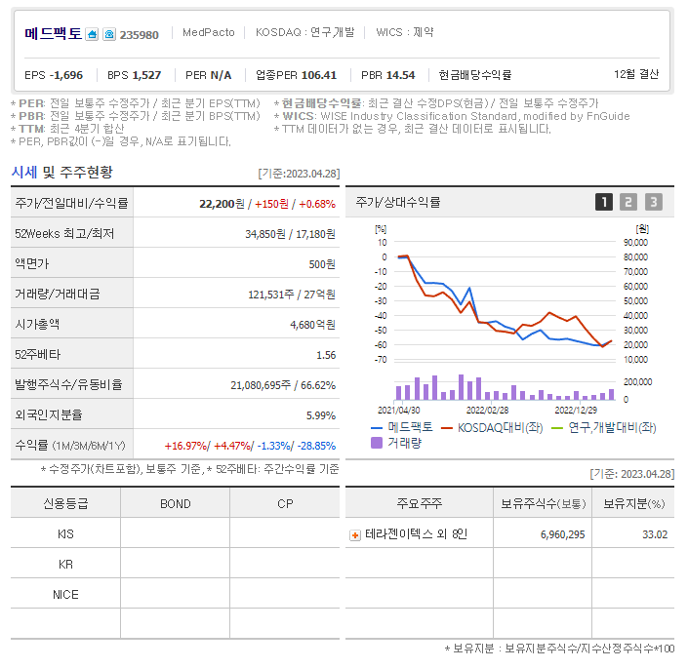Select 액면가 value 500원
The width and height of the screenshot is (688, 669).
click(322, 264)
